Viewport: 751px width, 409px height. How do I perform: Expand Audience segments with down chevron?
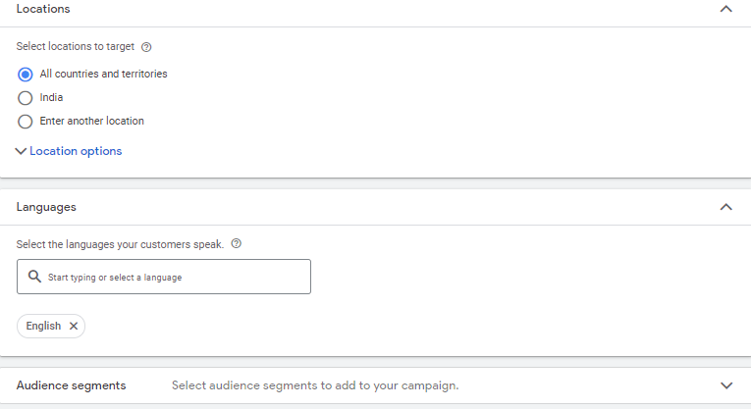click(726, 385)
